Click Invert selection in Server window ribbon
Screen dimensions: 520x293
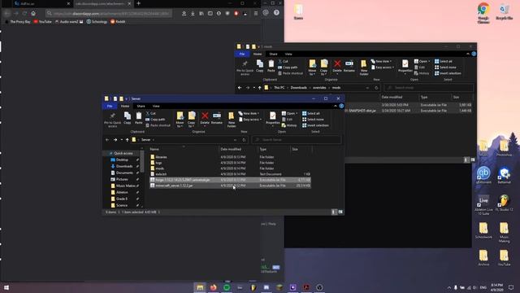click(x=315, y=125)
